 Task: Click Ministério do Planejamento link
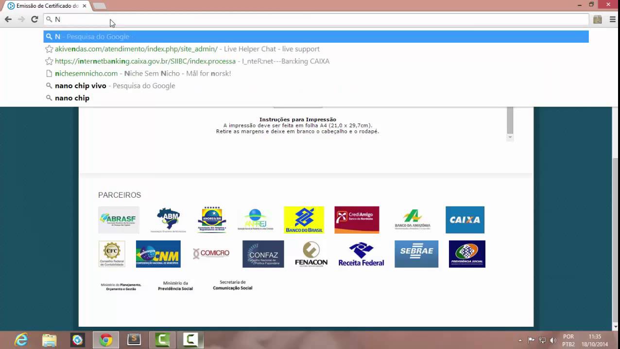point(121,286)
